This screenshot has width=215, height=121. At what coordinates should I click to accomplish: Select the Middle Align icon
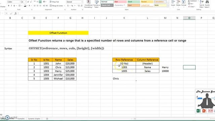[x=37, y=2]
